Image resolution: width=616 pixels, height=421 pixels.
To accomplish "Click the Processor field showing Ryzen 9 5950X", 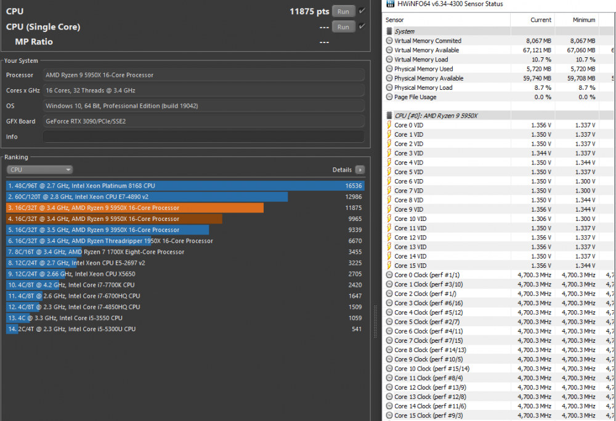I will click(204, 75).
